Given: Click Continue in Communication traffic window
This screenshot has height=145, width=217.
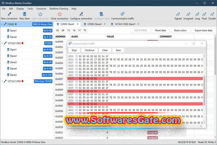Looking at the screenshot, I should (x=90, y=50).
